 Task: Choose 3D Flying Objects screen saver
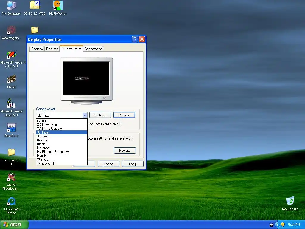[x=62, y=129]
